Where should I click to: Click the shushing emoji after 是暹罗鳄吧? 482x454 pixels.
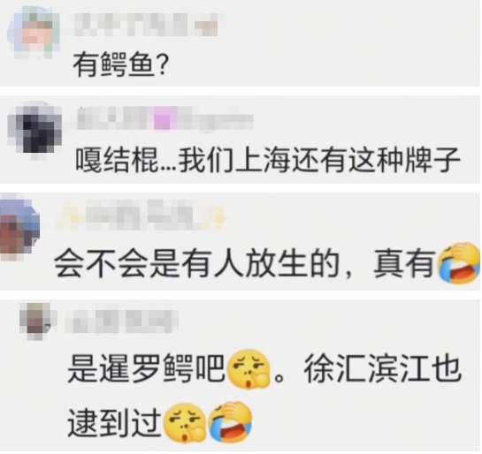248,369
